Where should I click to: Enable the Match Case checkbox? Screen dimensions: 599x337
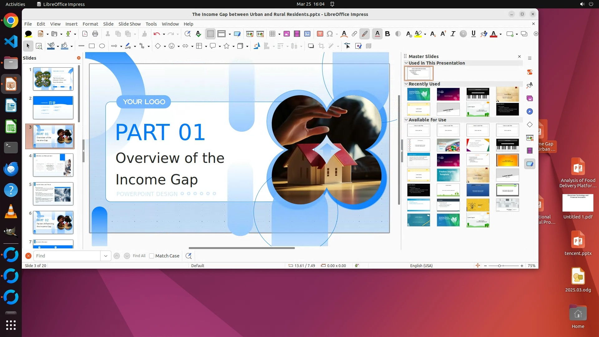pyautogui.click(x=152, y=256)
